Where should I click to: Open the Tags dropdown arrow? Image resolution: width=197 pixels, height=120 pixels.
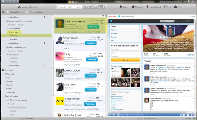coord(129,7)
